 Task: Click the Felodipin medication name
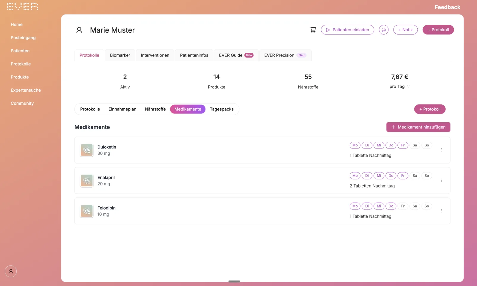click(106, 208)
